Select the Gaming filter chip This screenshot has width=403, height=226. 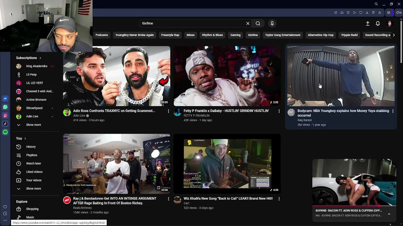tap(236, 35)
